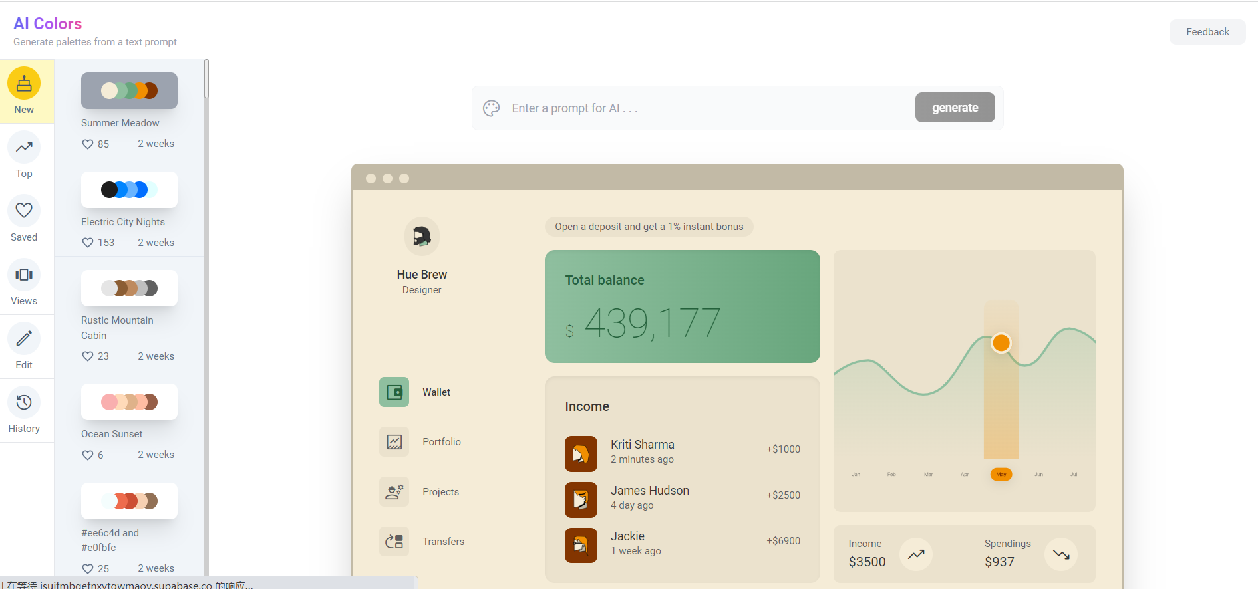Choose the Rustic Mountain Cabin swatch
Viewport: 1258px width, 589px height.
129,289
